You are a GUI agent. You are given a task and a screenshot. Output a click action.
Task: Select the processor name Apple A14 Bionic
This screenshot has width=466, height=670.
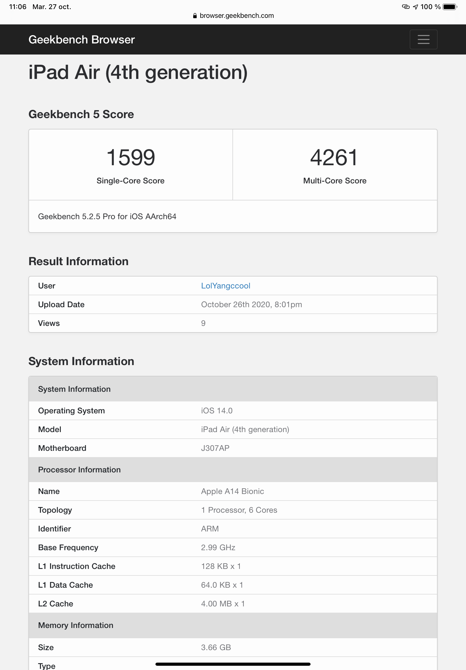point(232,491)
